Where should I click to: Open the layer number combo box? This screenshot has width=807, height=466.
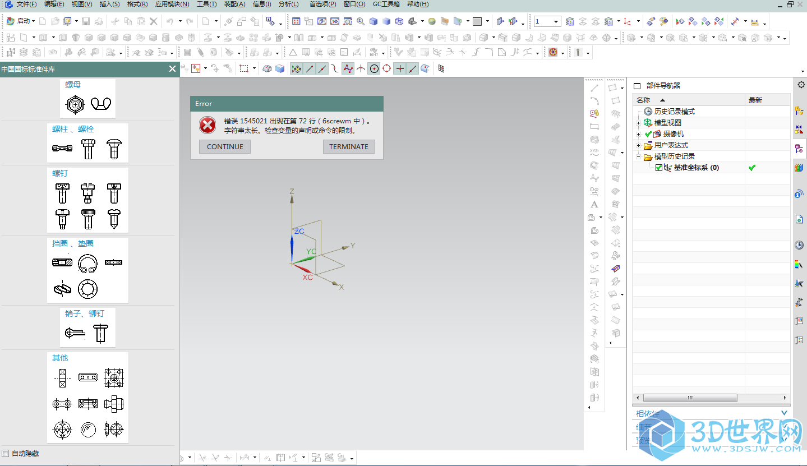(547, 21)
